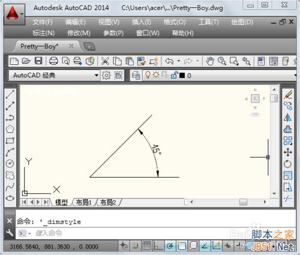Viewport: 300px width, 255px height.
Task: Toggle Polar tracking in status bar
Action: pyautogui.click(x=170, y=245)
